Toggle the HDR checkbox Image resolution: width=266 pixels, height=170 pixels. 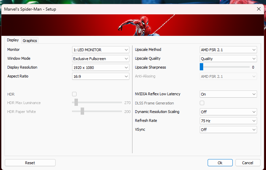74,94
